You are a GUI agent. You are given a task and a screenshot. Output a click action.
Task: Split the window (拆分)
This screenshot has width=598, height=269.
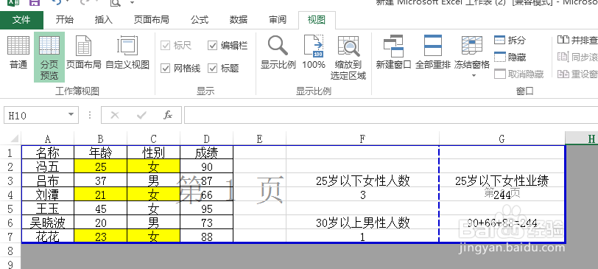[510, 40]
